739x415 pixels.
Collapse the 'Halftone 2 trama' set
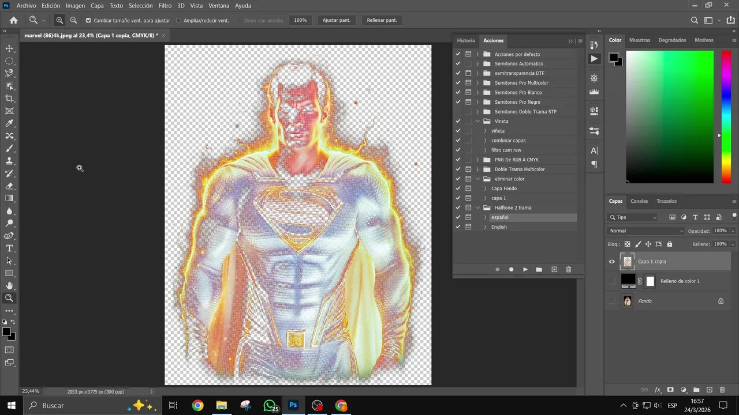477,207
